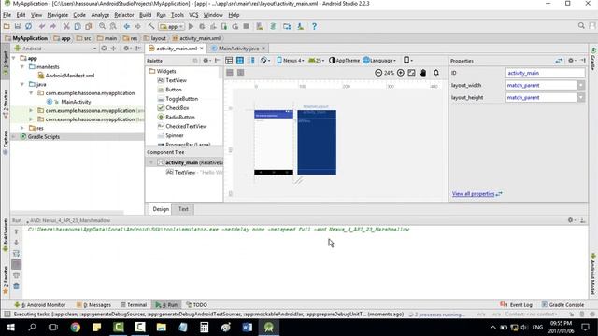Zoom out the design canvas
The image size is (598, 336).
pos(378,73)
